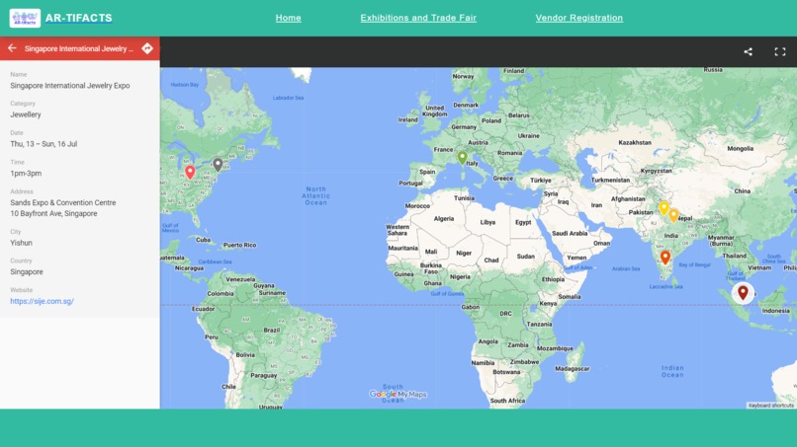Image resolution: width=797 pixels, height=447 pixels.
Task: Click the North Atlantic Ocean label
Action: tap(316, 195)
